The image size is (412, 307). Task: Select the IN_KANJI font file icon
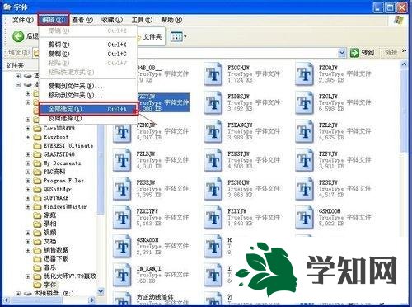pos(122,275)
